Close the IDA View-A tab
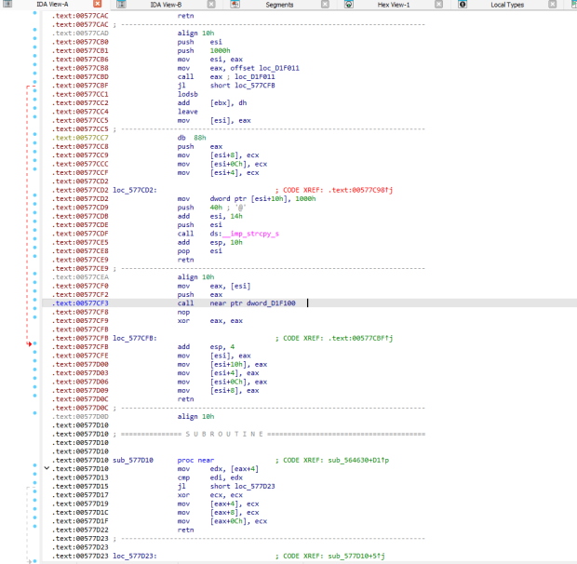The height and width of the screenshot is (564, 577). tap(97, 4)
